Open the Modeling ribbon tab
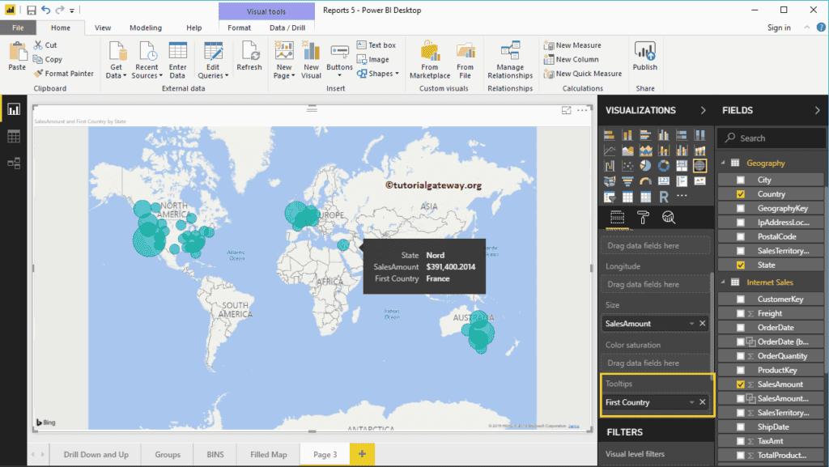829x467 pixels. tap(145, 27)
